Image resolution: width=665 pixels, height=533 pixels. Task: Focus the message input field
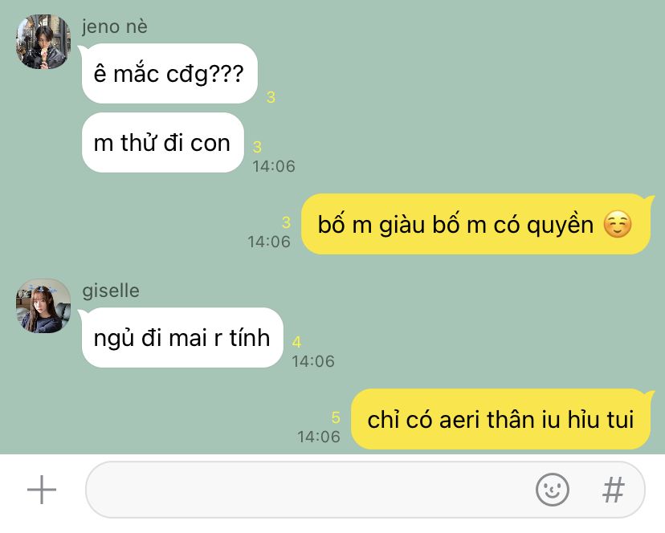pos(365,490)
